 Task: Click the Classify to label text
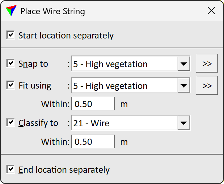pos(38,123)
